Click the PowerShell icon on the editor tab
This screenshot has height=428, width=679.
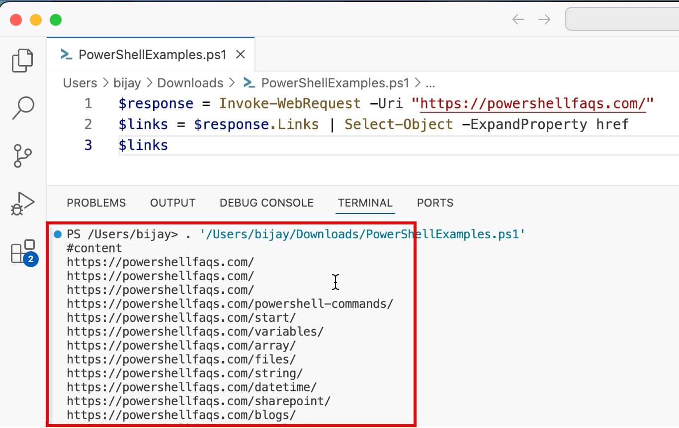66,55
